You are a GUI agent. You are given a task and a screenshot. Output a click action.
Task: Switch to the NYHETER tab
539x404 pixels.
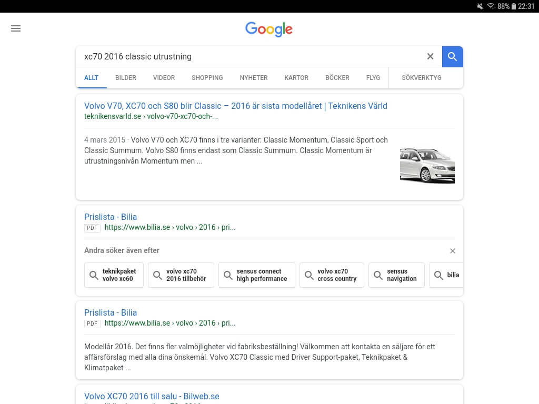(254, 78)
